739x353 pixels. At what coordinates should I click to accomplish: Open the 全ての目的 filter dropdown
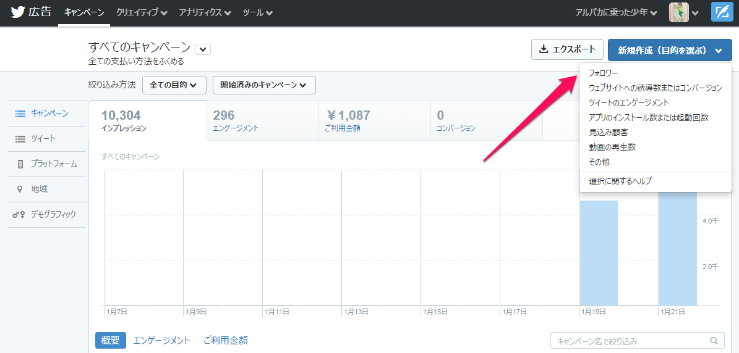tap(174, 85)
